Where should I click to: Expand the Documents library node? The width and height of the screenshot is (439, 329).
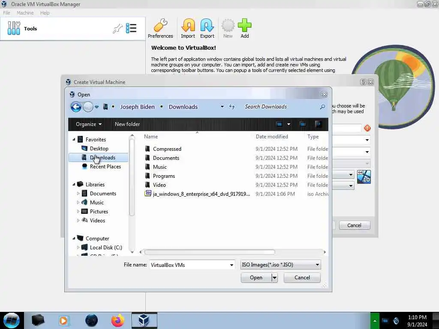78,193
